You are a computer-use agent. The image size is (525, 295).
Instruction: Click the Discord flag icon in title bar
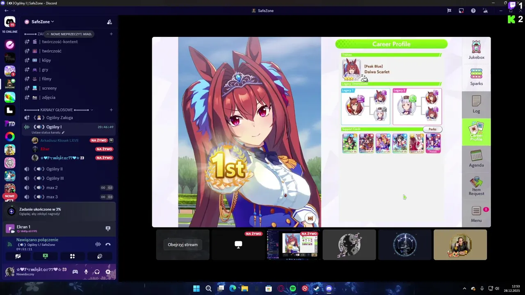pos(450,11)
